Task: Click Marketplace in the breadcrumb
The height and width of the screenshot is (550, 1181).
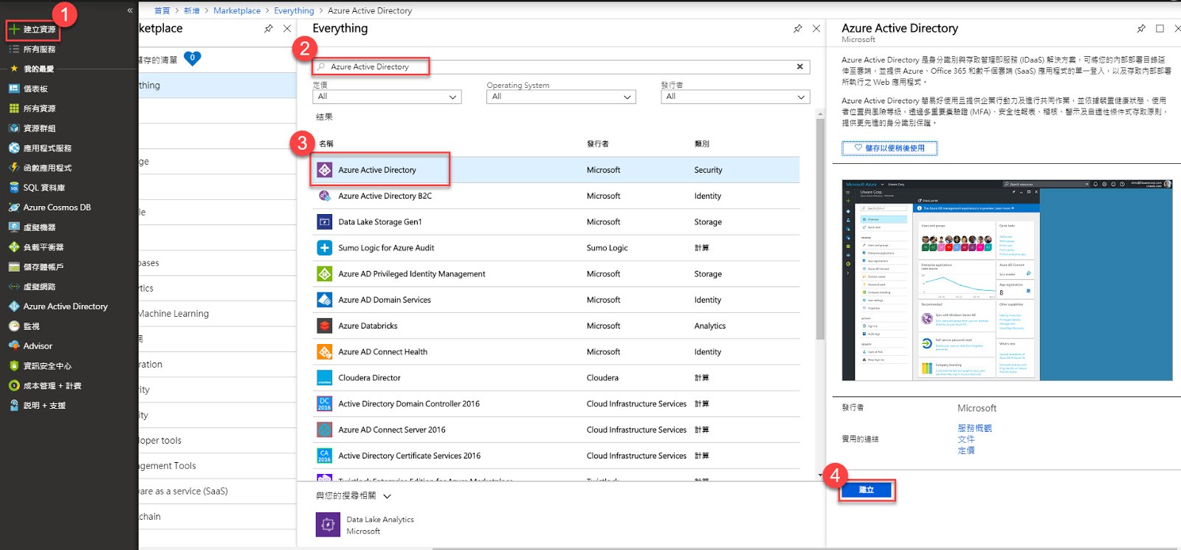Action: [x=237, y=11]
